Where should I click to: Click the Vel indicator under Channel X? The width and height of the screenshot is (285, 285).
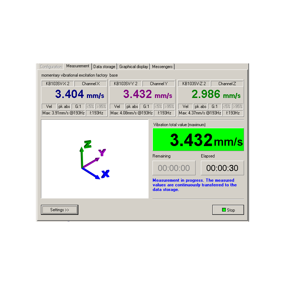(x=49, y=107)
